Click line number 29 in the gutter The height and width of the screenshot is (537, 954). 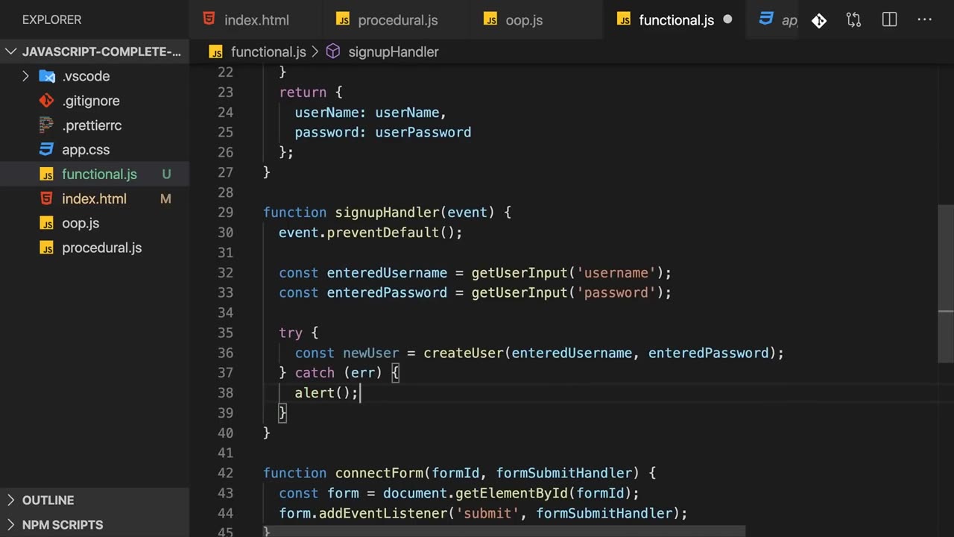point(225,213)
